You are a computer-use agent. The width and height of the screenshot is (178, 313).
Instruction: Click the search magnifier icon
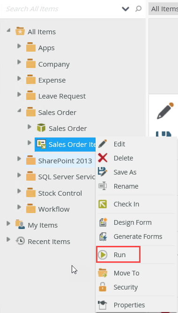coord(138,9)
